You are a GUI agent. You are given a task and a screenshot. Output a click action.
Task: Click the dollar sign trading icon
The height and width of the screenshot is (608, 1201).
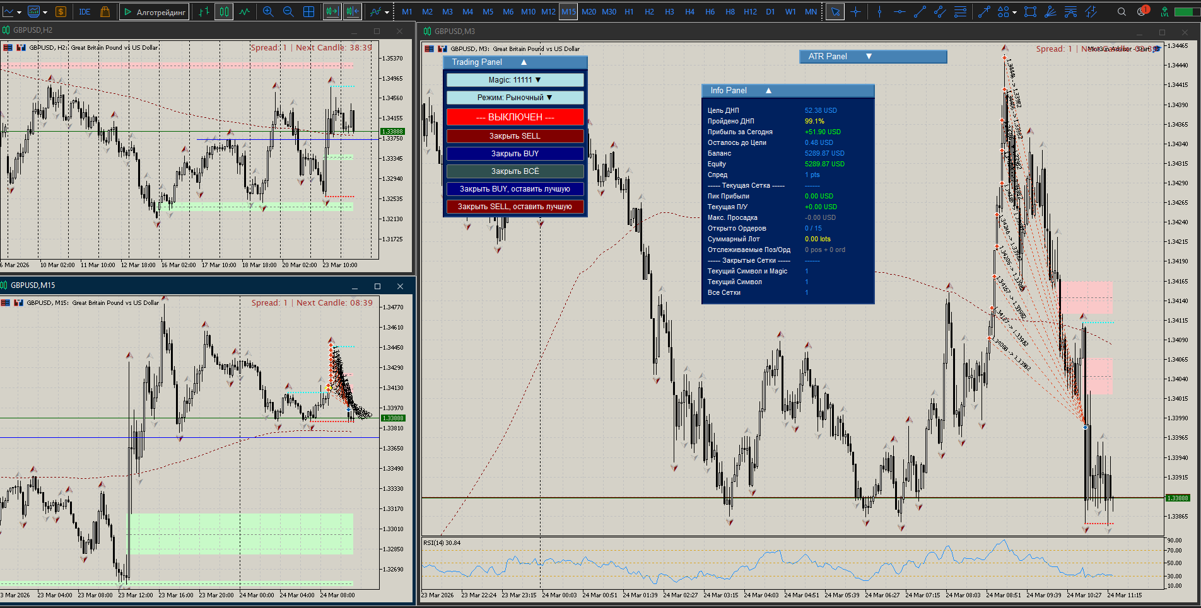[x=61, y=12]
